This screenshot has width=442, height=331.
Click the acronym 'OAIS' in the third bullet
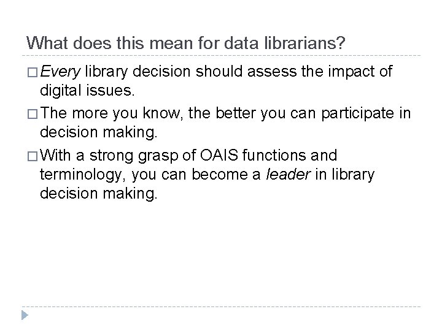[219, 155]
